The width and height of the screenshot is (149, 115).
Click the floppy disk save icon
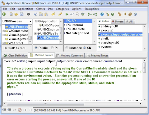coord(21,14)
